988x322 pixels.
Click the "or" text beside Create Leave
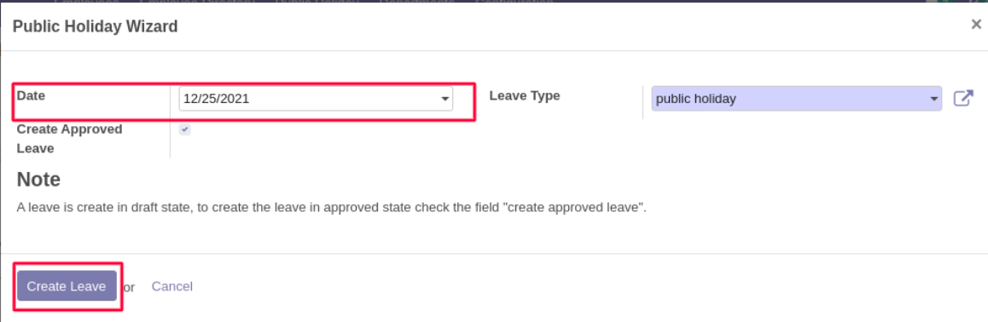pos(129,287)
